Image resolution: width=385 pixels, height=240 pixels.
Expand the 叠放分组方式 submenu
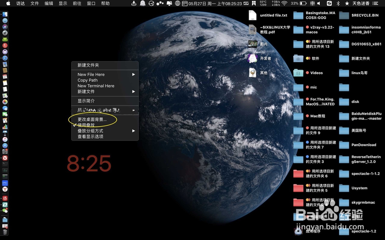(x=105, y=131)
